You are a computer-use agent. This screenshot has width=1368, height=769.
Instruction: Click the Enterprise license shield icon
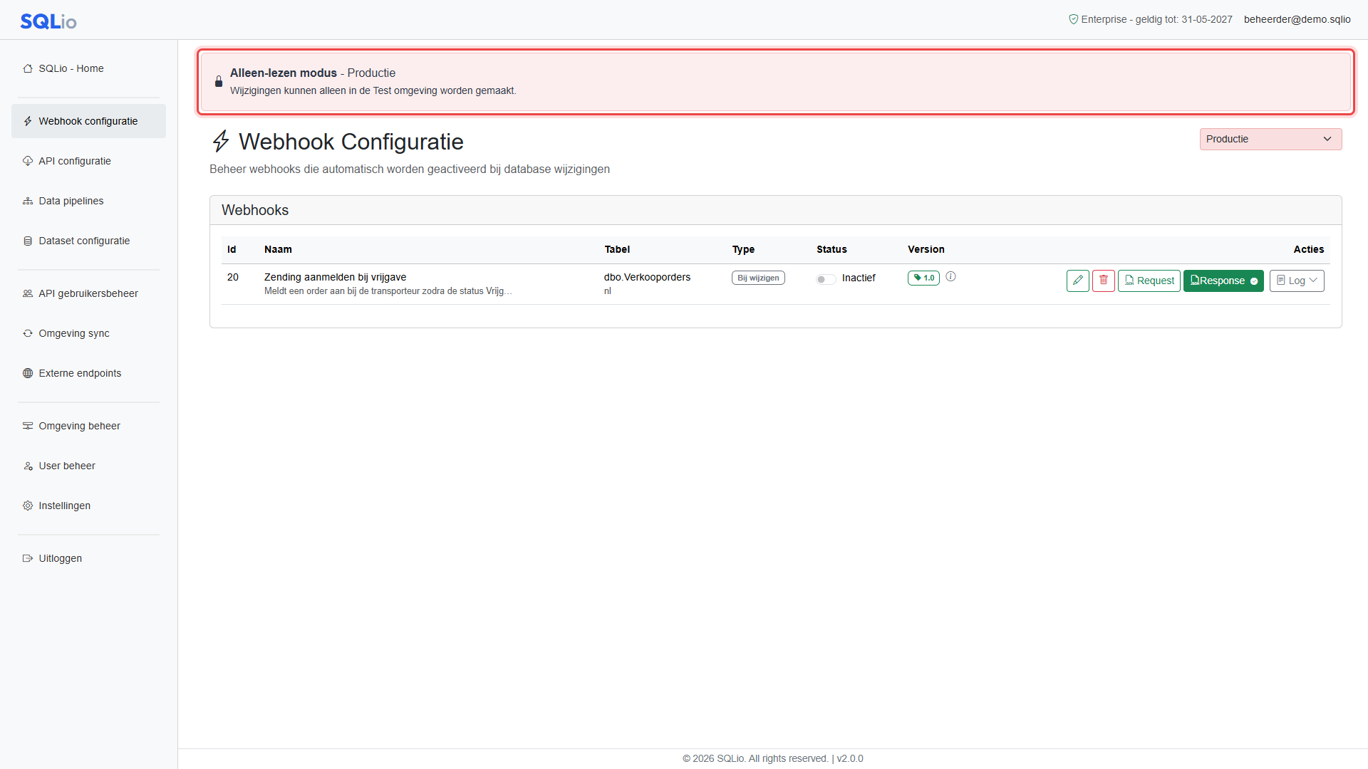click(1073, 19)
